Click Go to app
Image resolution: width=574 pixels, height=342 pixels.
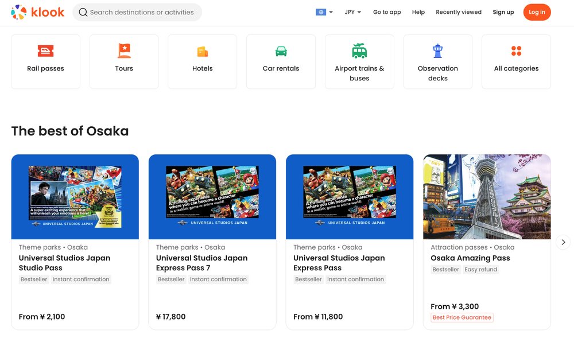point(387,11)
